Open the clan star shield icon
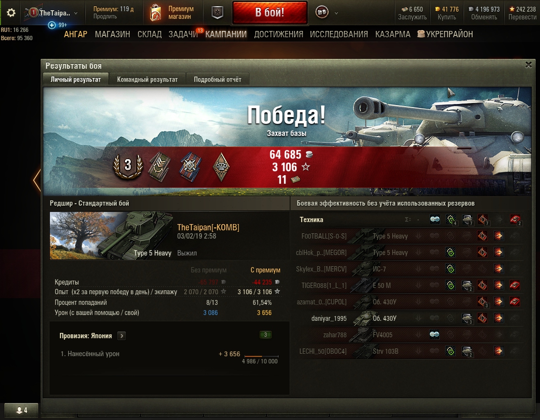 click(217, 13)
